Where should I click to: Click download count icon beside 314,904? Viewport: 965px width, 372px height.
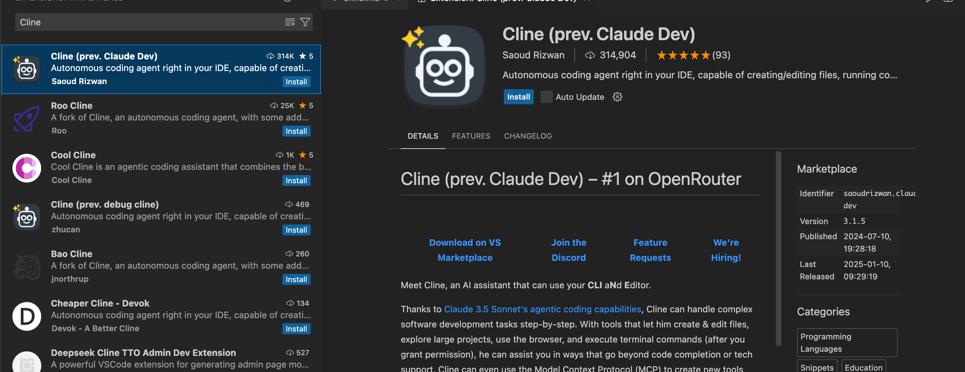click(590, 55)
